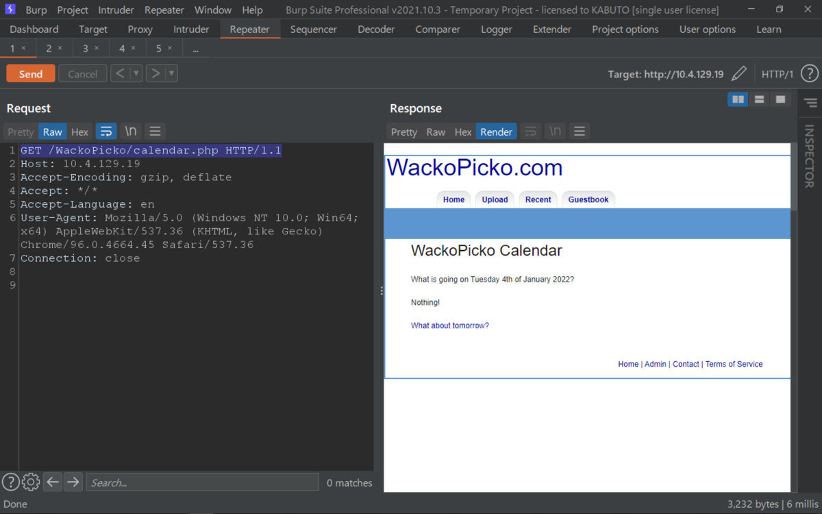This screenshot has width=822, height=514.
Task: Click the Burp Suite logo icon
Action: click(10, 10)
